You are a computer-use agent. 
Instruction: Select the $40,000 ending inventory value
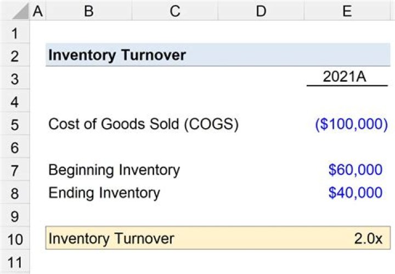355,193
